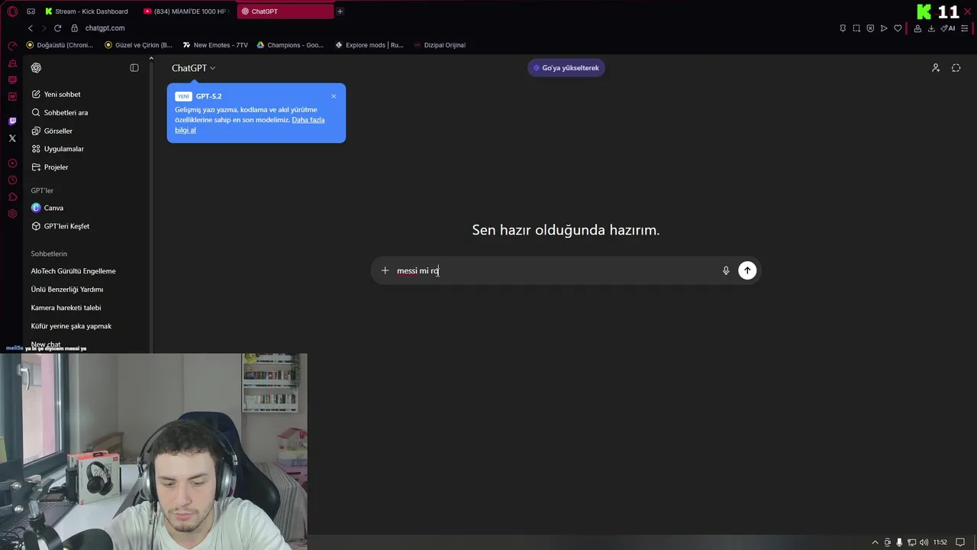Viewport: 977px width, 550px height.
Task: Open volume control in system tray
Action: (x=924, y=542)
